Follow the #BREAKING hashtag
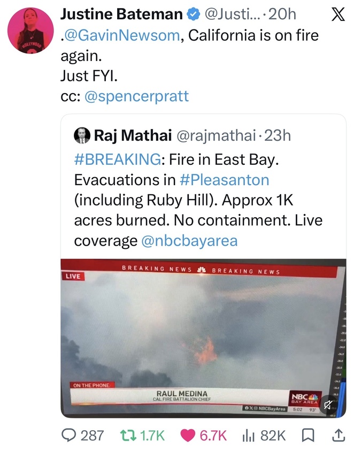 click(x=118, y=159)
